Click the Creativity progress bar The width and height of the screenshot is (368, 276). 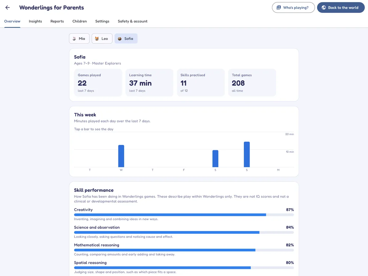coord(184,215)
